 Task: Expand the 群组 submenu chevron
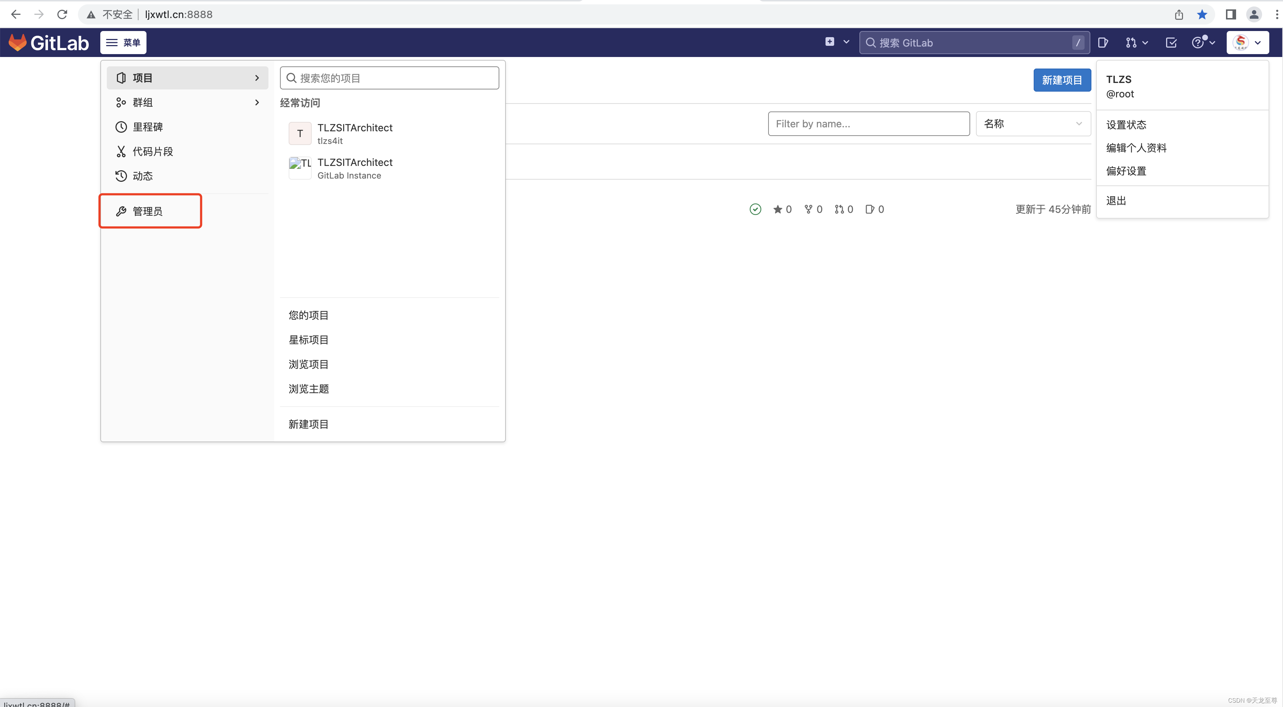click(257, 102)
